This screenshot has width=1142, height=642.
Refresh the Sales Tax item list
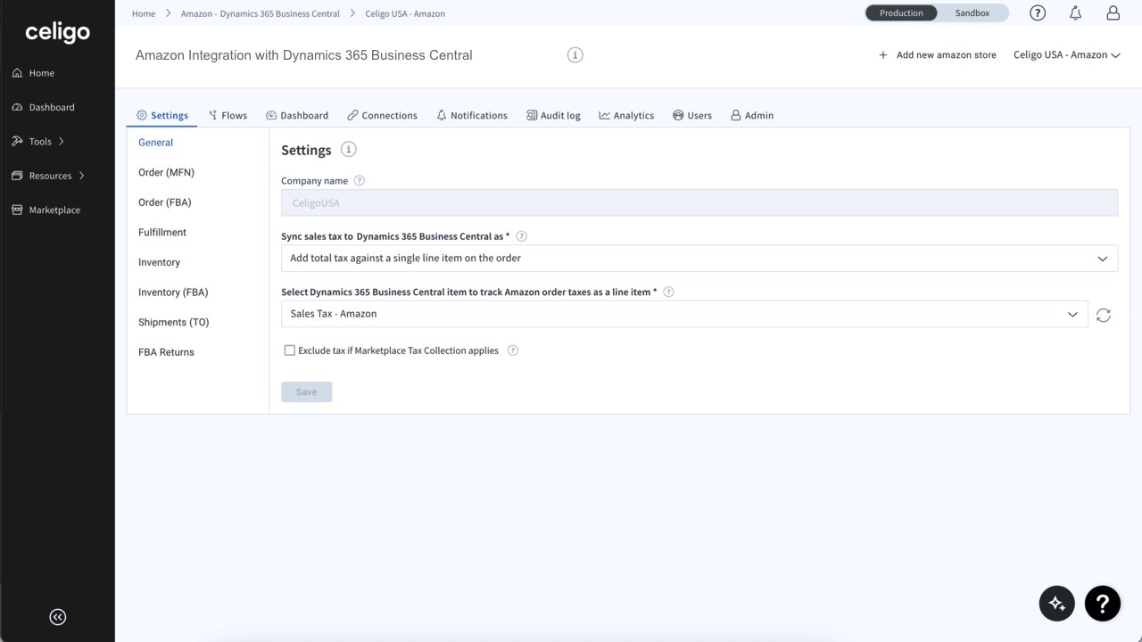[x=1104, y=315]
